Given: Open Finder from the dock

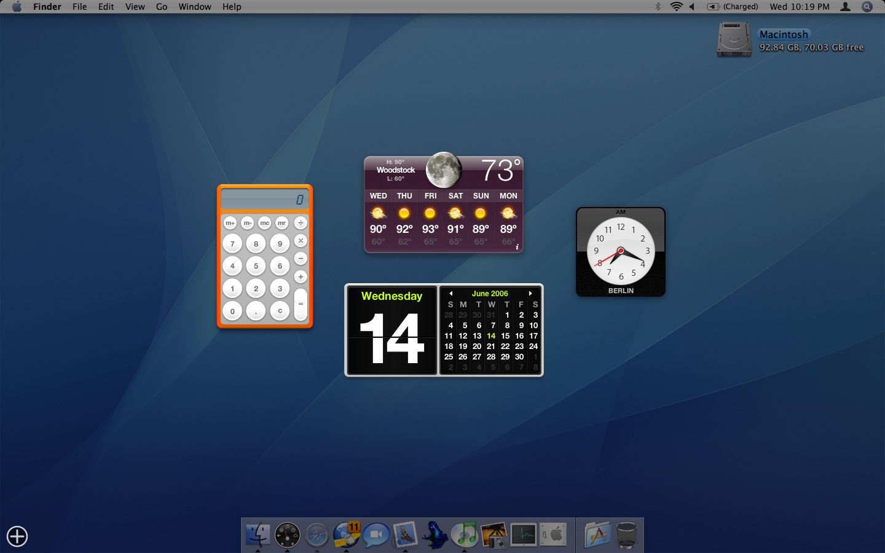Looking at the screenshot, I should (x=258, y=535).
